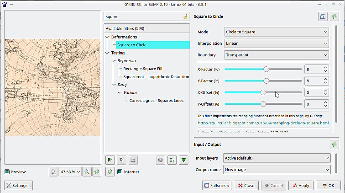Click the X-Factor slider handle
The width and height of the screenshot is (345, 193).
pyautogui.click(x=266, y=69)
